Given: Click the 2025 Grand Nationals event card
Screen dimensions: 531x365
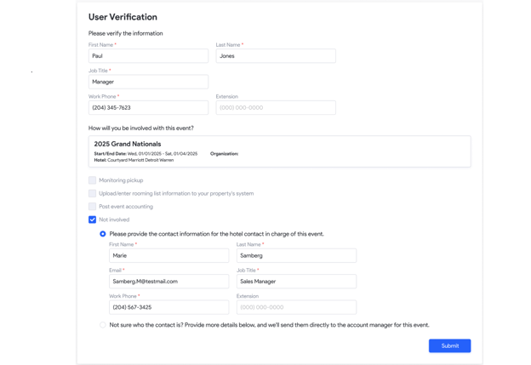Looking at the screenshot, I should 279,151.
